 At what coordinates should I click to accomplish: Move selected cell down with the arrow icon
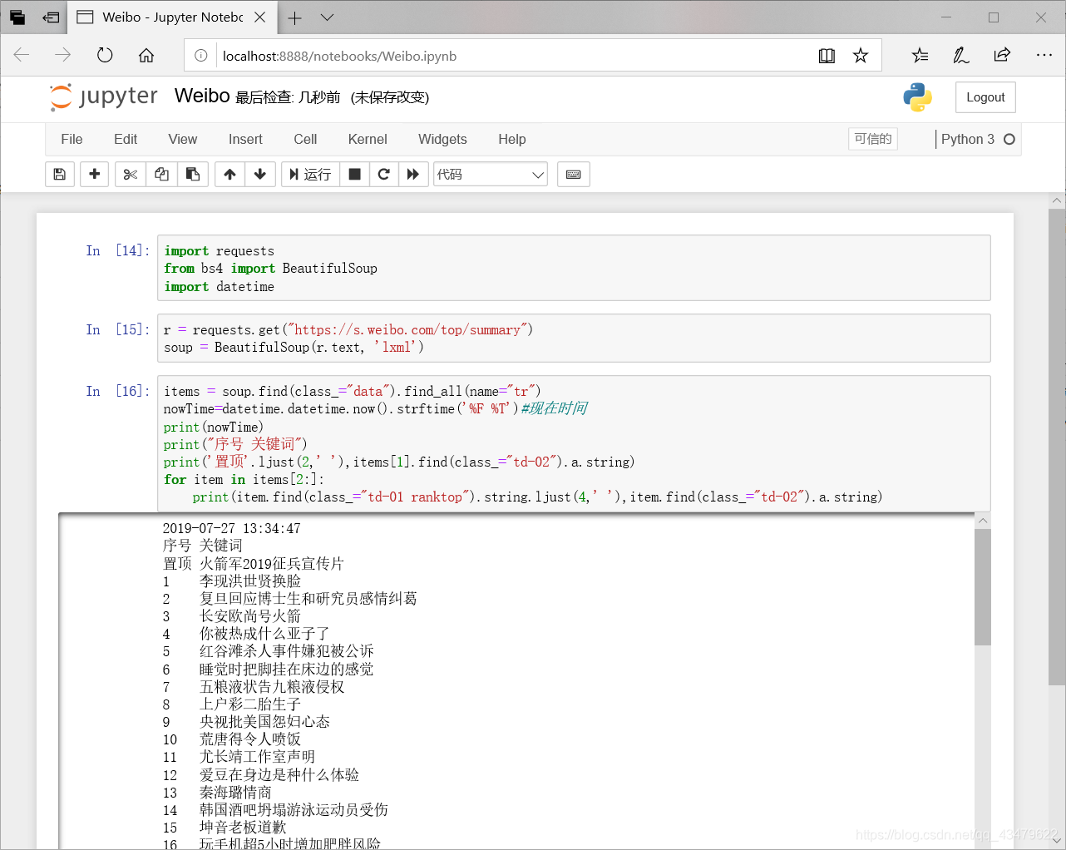click(x=260, y=174)
